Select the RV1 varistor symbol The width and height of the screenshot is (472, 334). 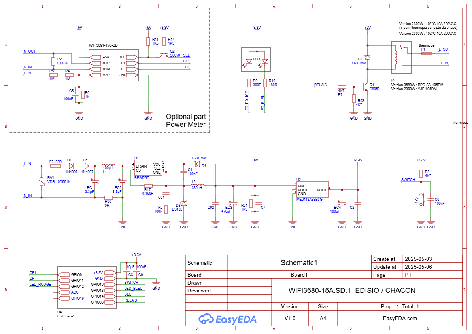[42, 182]
